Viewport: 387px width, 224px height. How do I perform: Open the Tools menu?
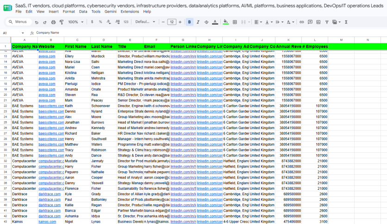[x=96, y=12]
